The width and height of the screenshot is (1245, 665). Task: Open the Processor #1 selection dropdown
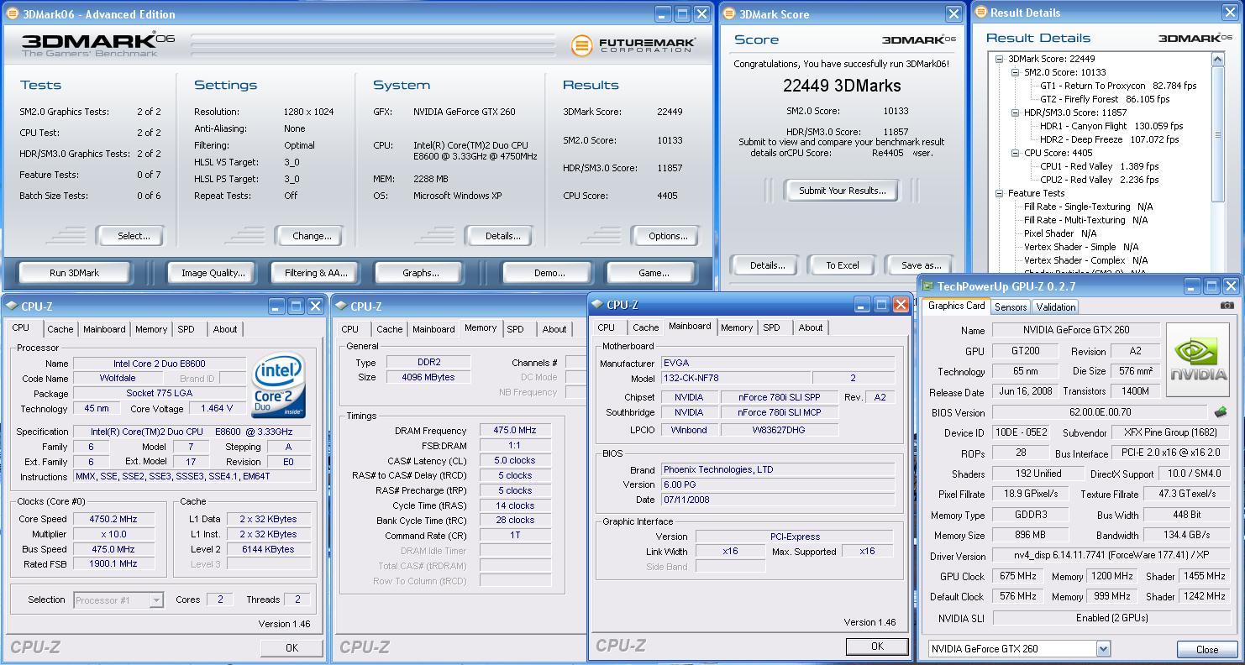[156, 600]
